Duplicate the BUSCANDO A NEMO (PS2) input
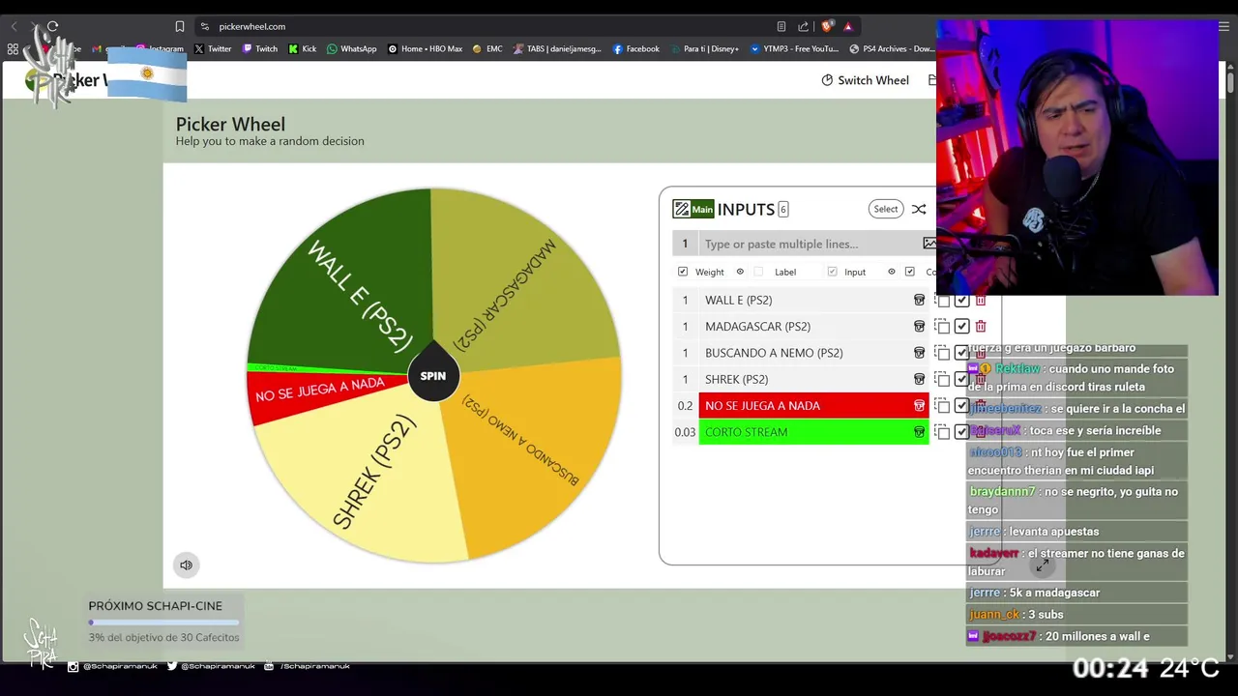The height and width of the screenshot is (696, 1238). pos(942,353)
